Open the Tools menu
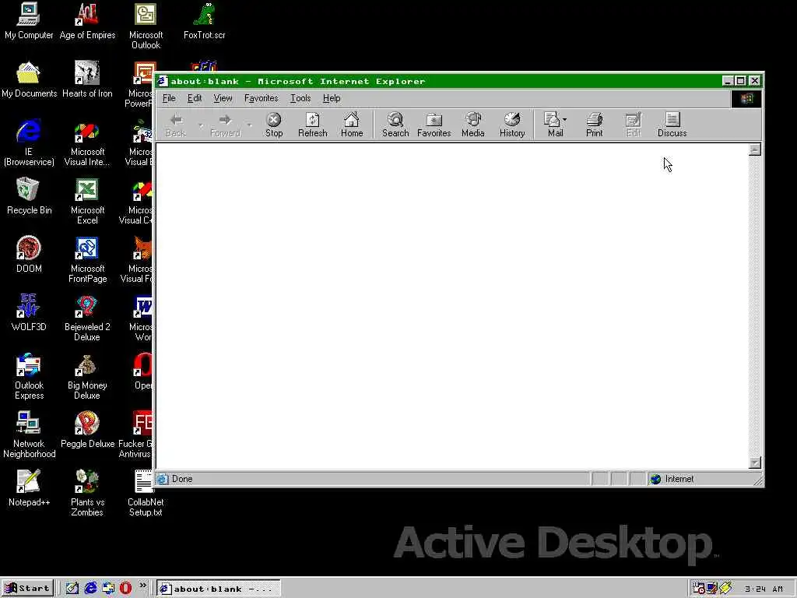The image size is (797, 598). pos(300,98)
